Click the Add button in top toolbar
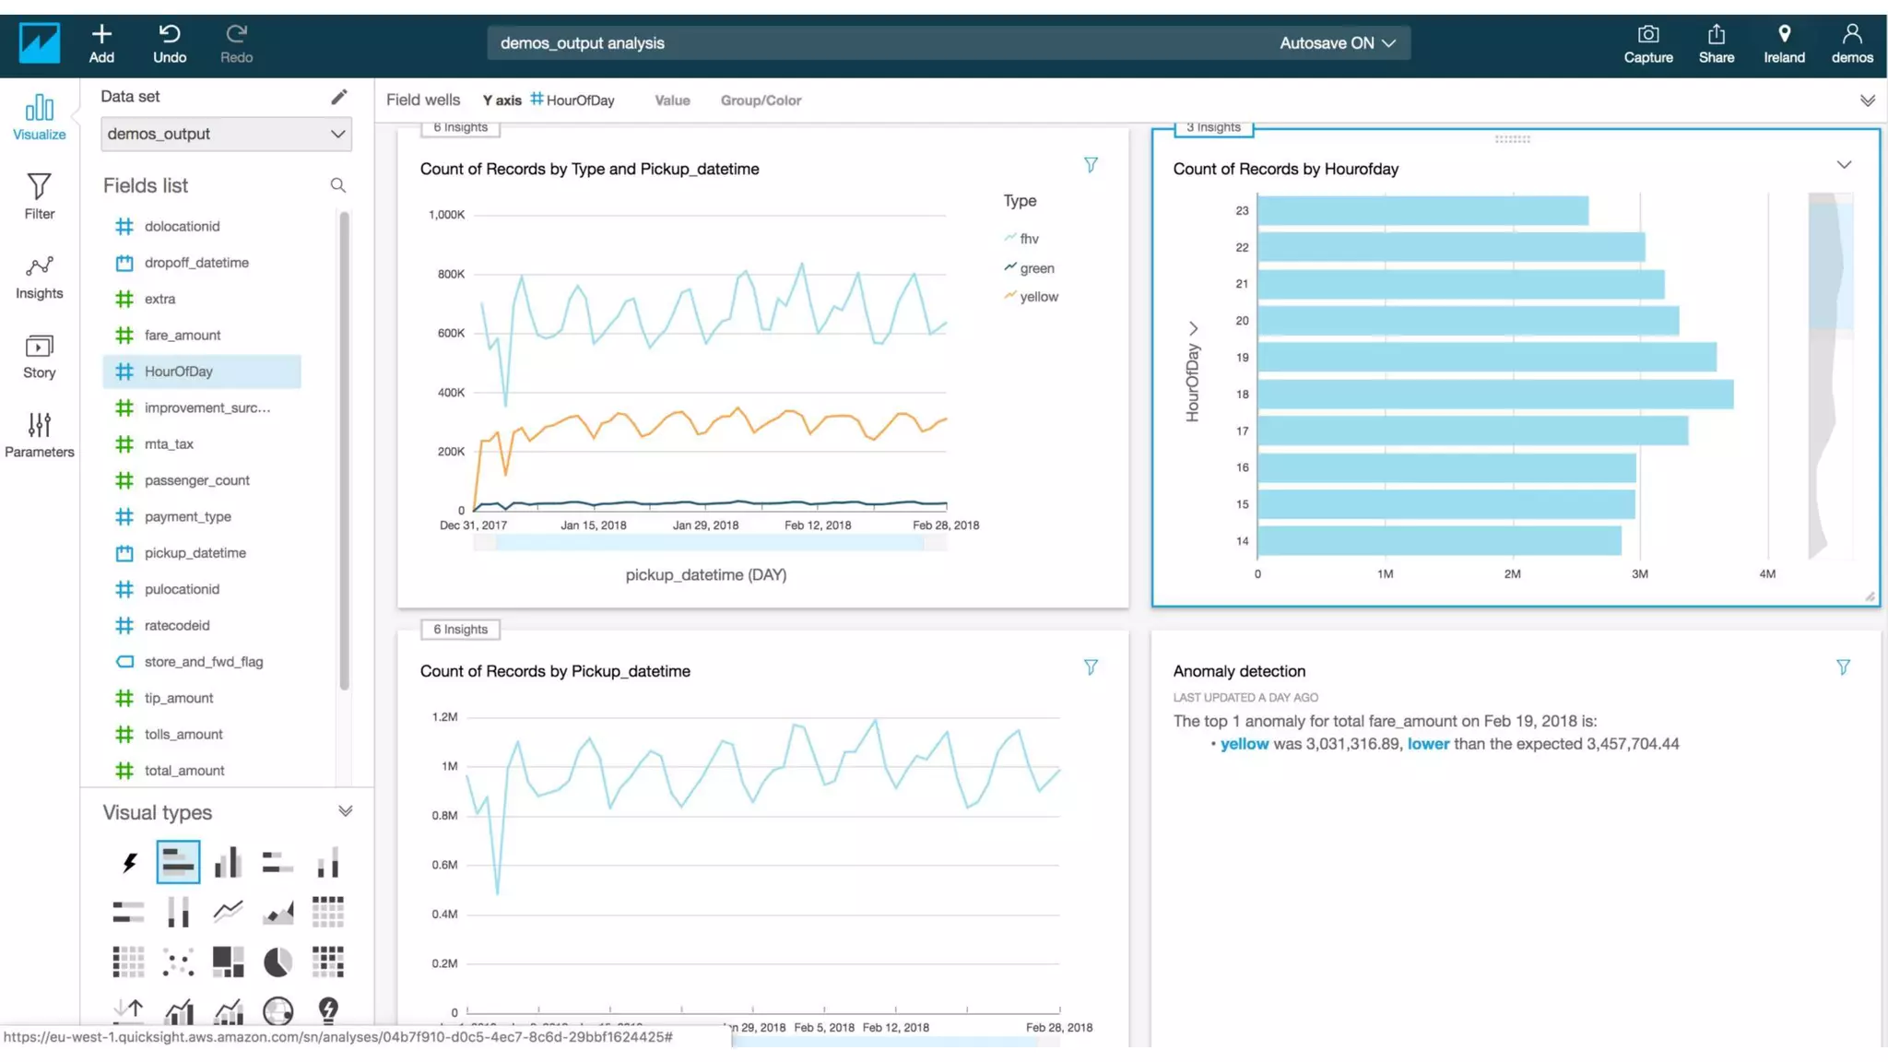 coord(101,43)
